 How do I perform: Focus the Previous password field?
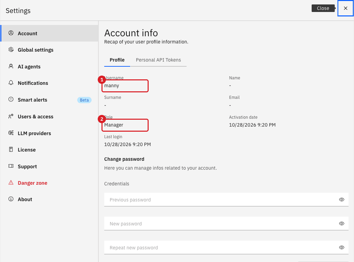click(x=226, y=200)
